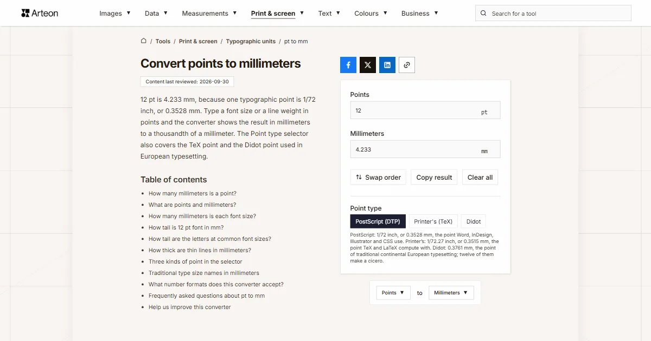The width and height of the screenshot is (651, 341).
Task: Click the home breadcrumb icon
Action: 144,41
